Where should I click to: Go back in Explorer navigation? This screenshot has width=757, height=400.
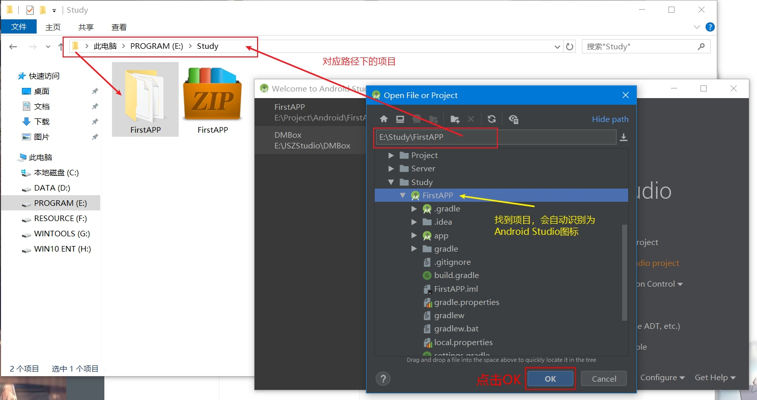[13, 46]
